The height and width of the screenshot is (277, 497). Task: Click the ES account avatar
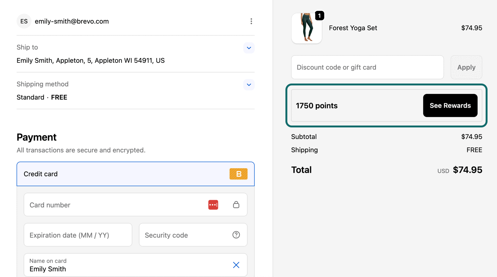click(x=24, y=21)
